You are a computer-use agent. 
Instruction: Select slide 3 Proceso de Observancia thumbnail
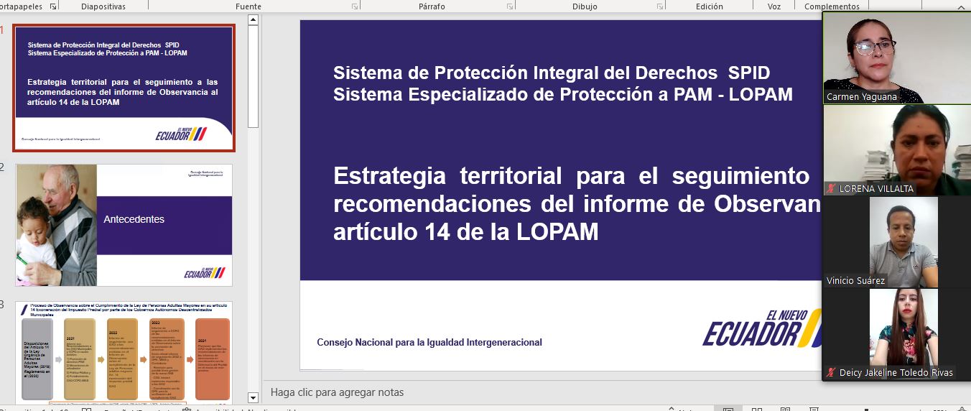coord(124,352)
